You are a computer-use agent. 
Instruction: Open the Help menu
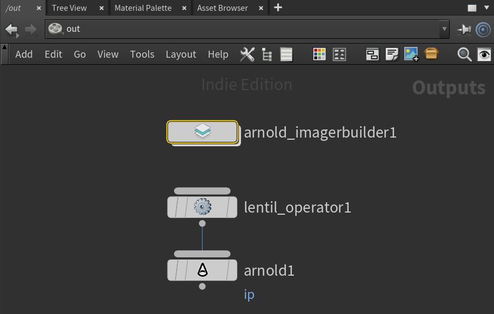tap(218, 54)
